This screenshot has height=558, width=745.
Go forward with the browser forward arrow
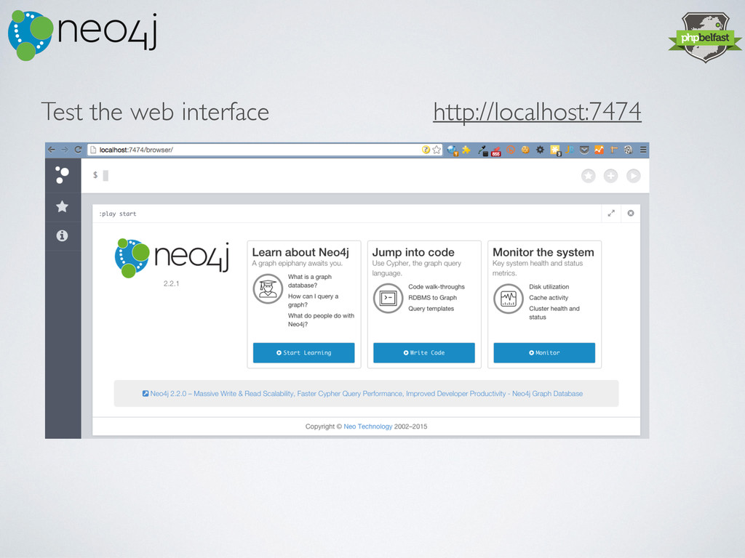click(65, 150)
